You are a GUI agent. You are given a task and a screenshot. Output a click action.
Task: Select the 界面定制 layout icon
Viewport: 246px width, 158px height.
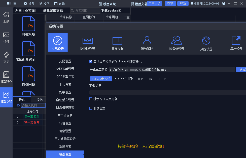click(x=117, y=41)
